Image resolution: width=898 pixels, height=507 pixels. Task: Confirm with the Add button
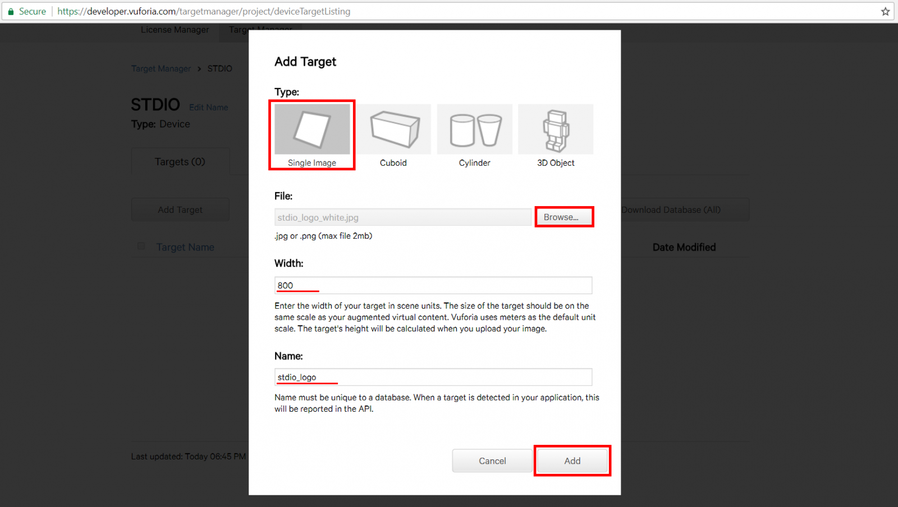[572, 461]
